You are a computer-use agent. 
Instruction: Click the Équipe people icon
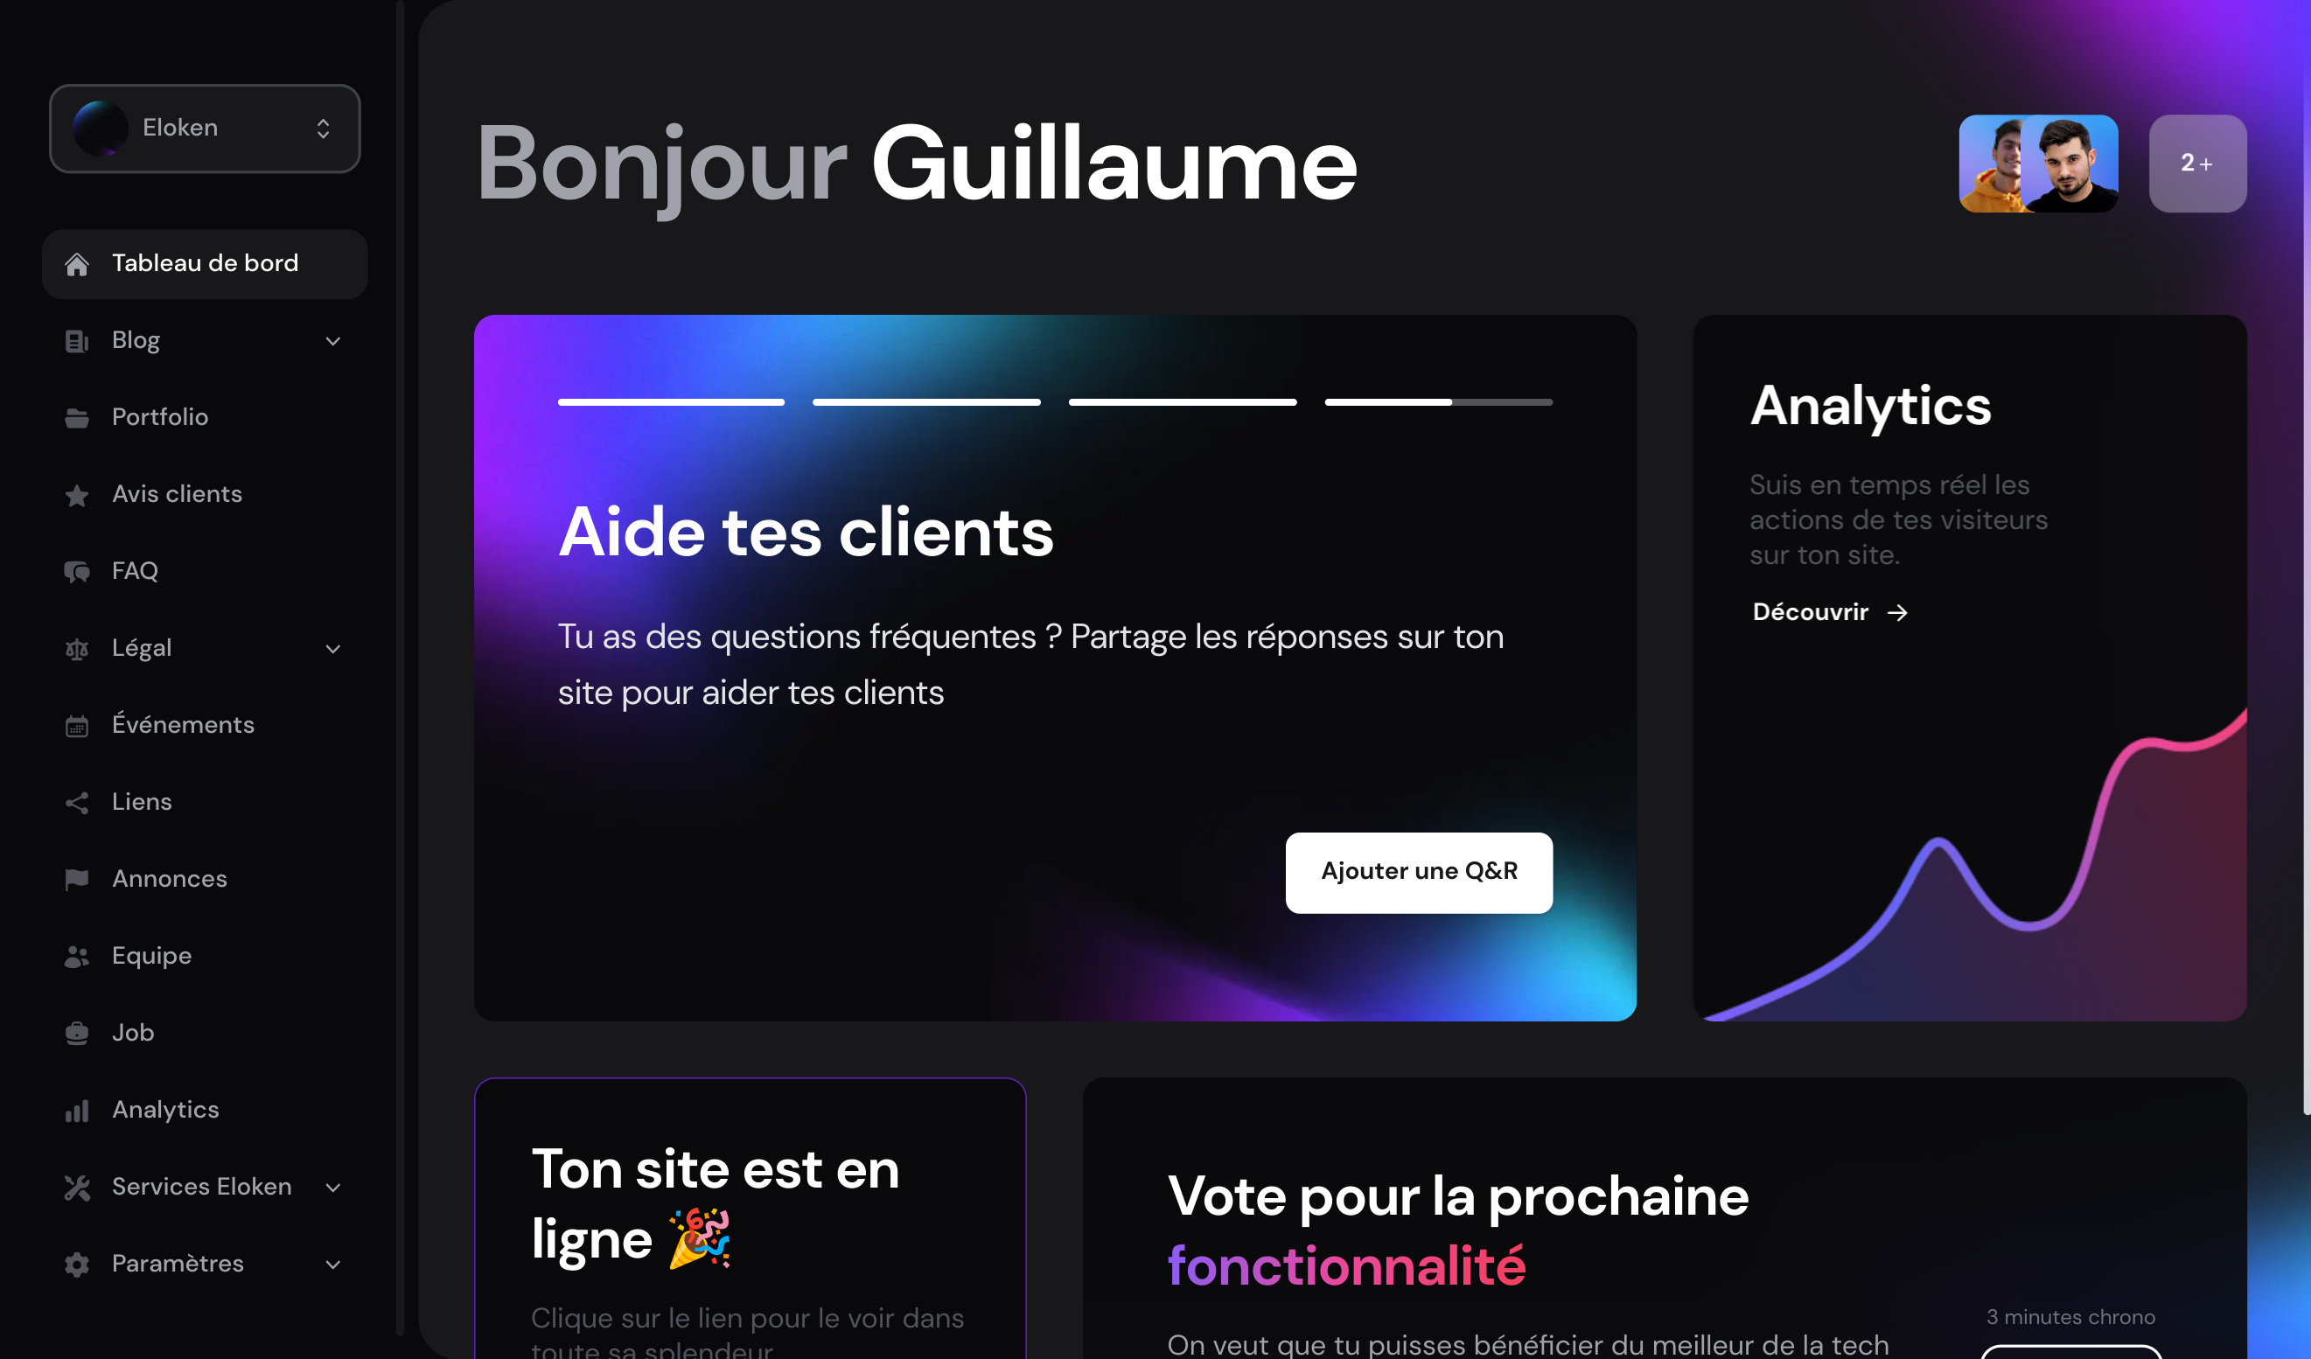76,956
